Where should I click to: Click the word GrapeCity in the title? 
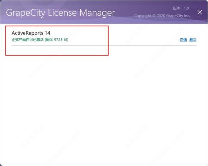coord(26,13)
